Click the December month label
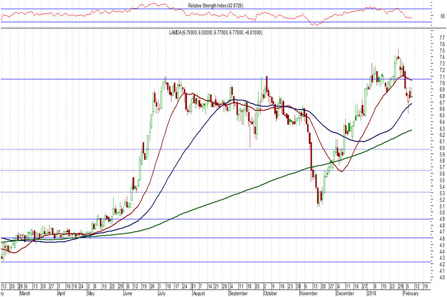The image size is (447, 297). [345, 293]
